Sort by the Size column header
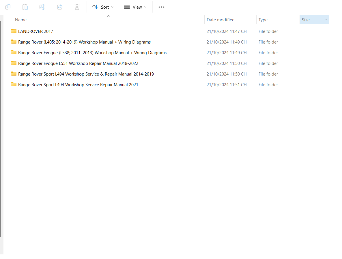Viewport: 342px width, 259px height. pyautogui.click(x=306, y=20)
